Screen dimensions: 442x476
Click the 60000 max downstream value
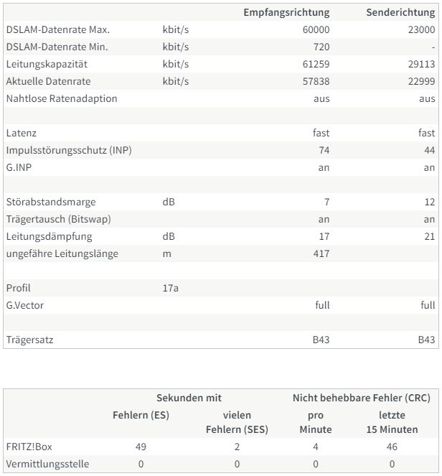(316, 29)
